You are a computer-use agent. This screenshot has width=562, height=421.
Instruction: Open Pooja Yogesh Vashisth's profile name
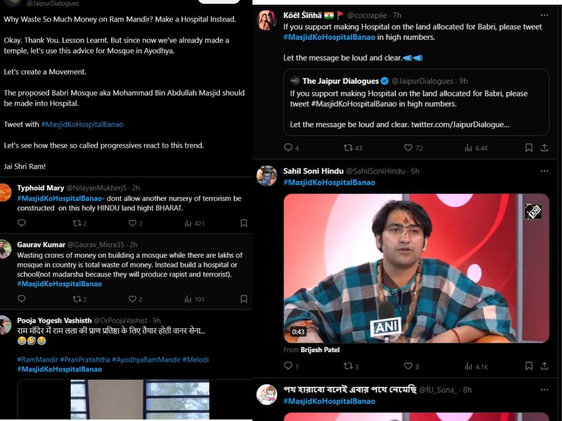tap(54, 320)
